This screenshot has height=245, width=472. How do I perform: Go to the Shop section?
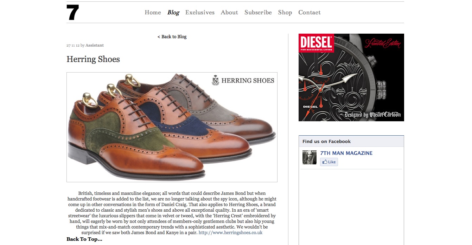pos(285,12)
